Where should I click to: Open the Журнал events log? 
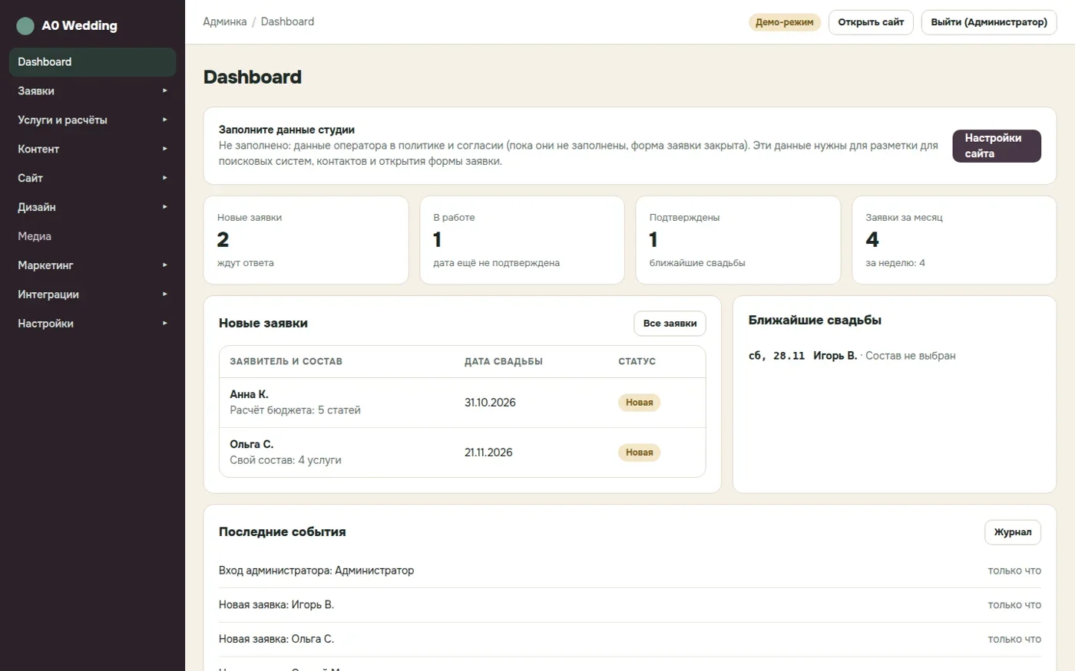tap(1013, 532)
